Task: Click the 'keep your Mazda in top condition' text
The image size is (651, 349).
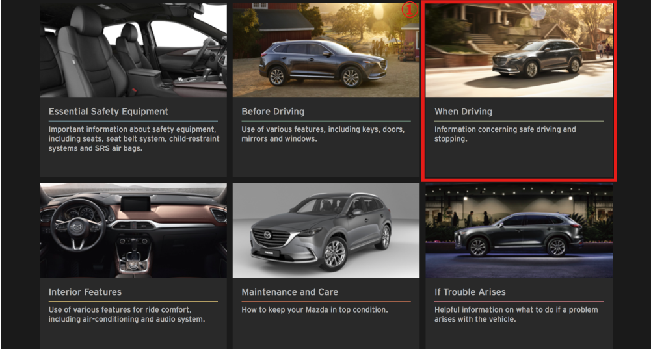Action: tap(314, 310)
